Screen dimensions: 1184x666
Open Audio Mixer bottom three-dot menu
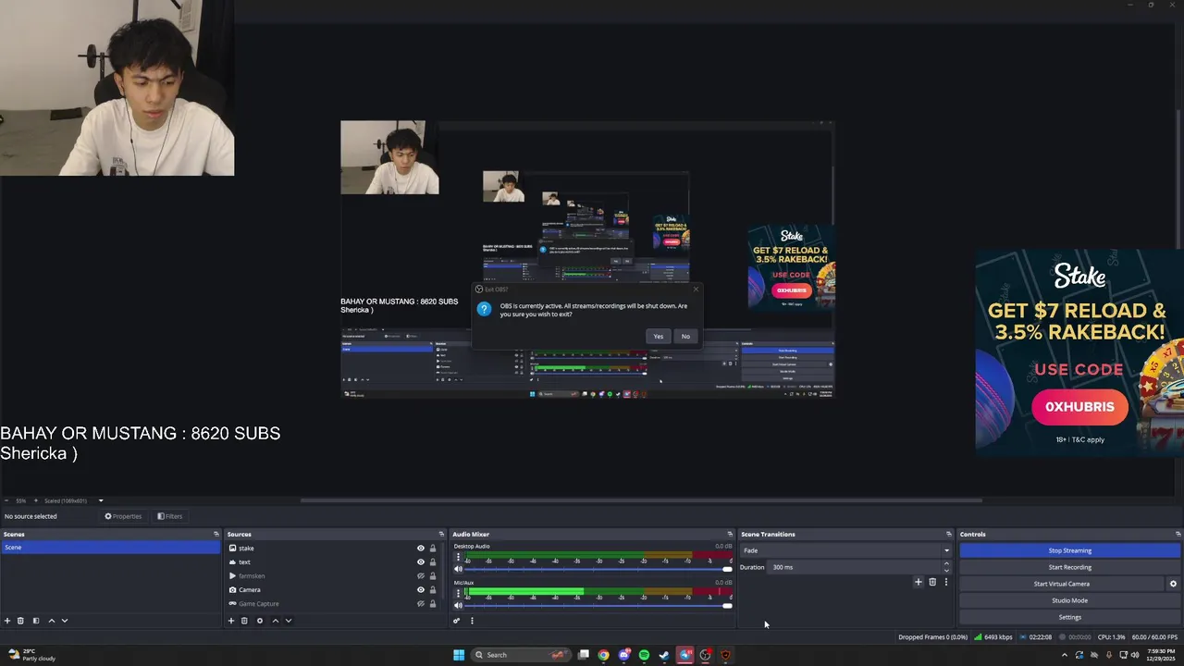(472, 621)
